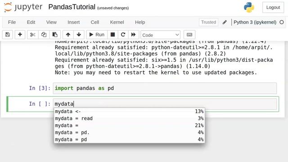Viewport: 288px width, 162px height.
Task: Click the Trusted notebook button
Action: 208,22
